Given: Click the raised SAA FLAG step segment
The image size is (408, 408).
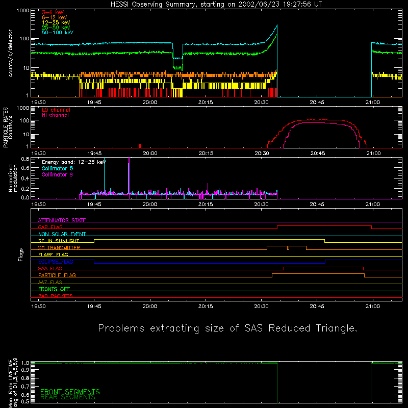Looking at the screenshot, I should (x=323, y=267).
